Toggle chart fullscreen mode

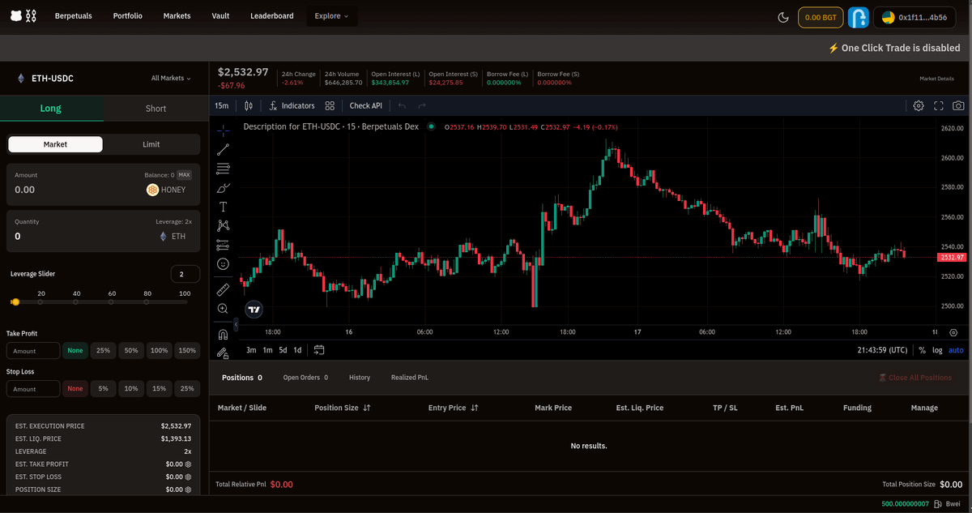click(939, 105)
